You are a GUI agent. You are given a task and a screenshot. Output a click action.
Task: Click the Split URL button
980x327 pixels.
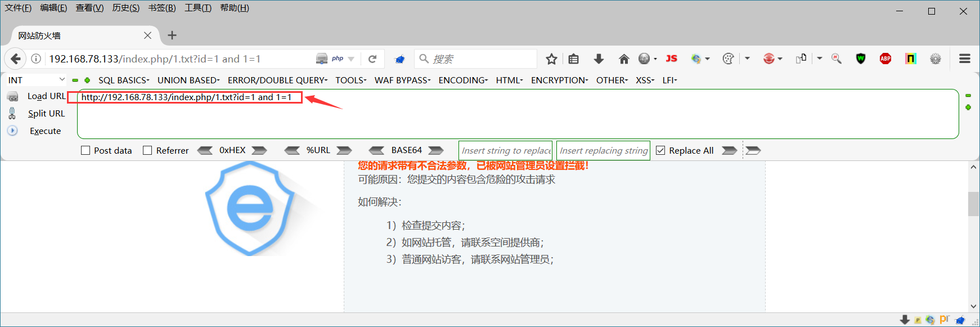(47, 113)
